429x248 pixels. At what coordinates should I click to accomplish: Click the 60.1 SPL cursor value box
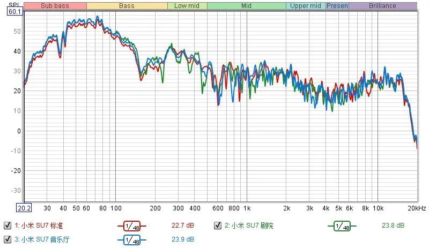click(14, 11)
